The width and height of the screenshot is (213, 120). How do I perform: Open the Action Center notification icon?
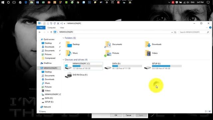click(x=208, y=2)
